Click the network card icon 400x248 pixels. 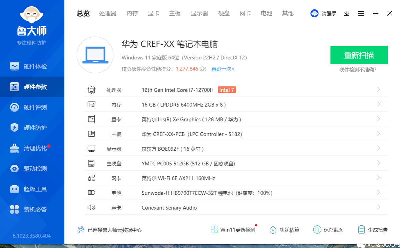(91, 178)
